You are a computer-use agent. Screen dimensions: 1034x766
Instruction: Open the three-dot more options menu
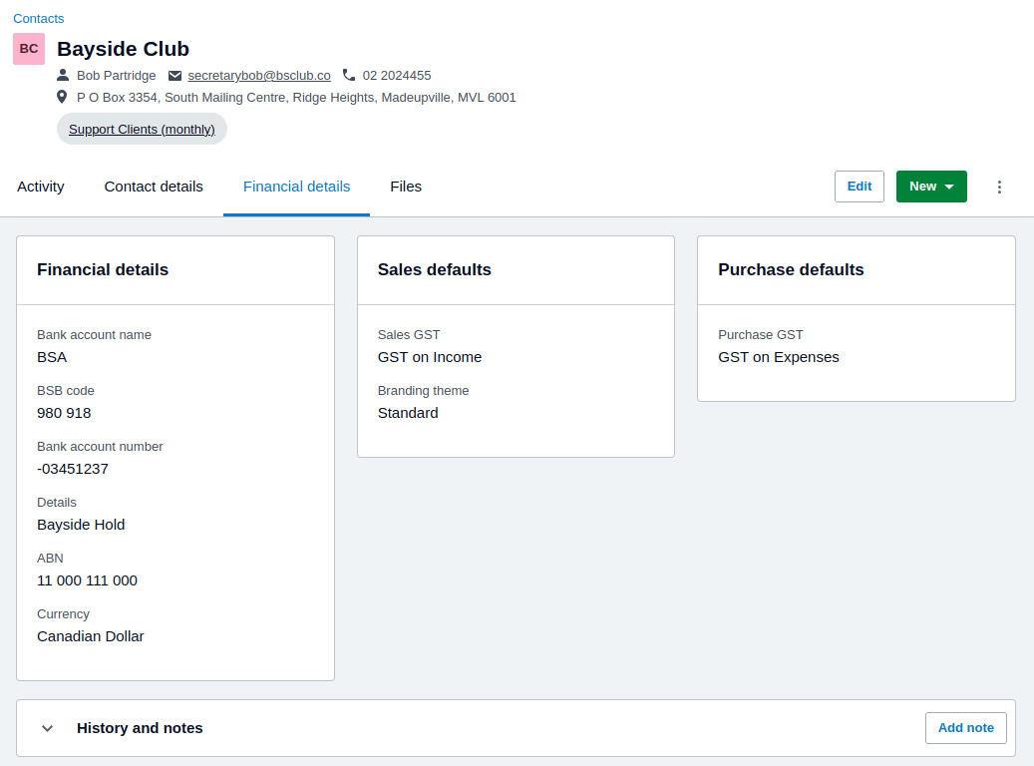pyautogui.click(x=999, y=187)
